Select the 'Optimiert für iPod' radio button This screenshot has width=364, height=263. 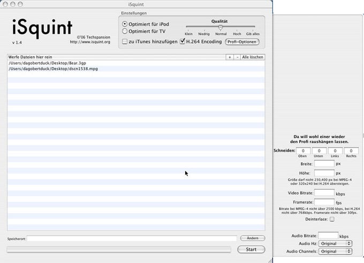(x=125, y=24)
